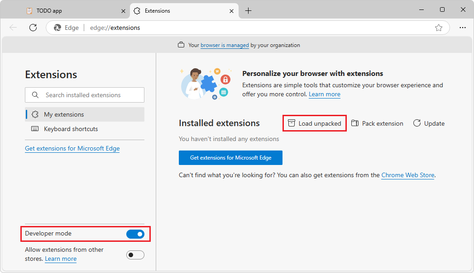The image size is (474, 273).
Task: Open Keyboard shortcuts in sidebar
Action: pyautogui.click(x=85, y=129)
